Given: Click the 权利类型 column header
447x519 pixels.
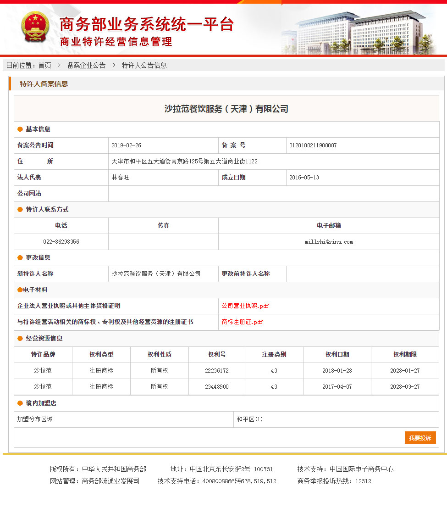Looking at the screenshot, I should click(101, 355).
